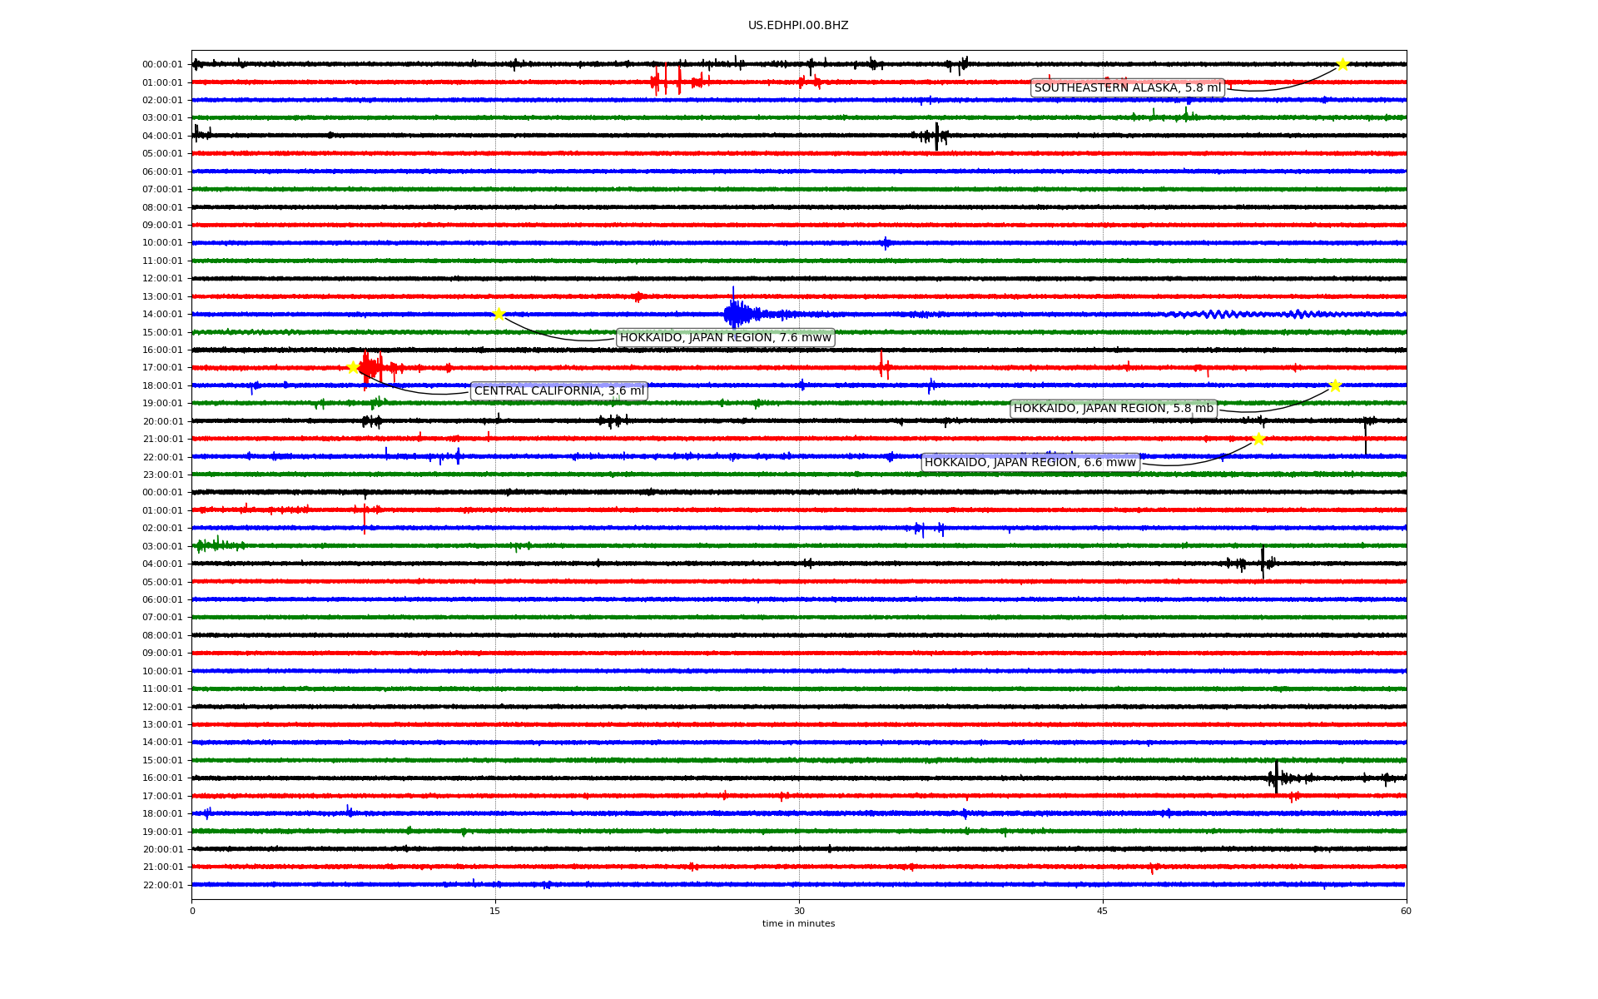Click the Central California earthquake star marker
Viewport: 1598px width, 999px height.
point(353,367)
